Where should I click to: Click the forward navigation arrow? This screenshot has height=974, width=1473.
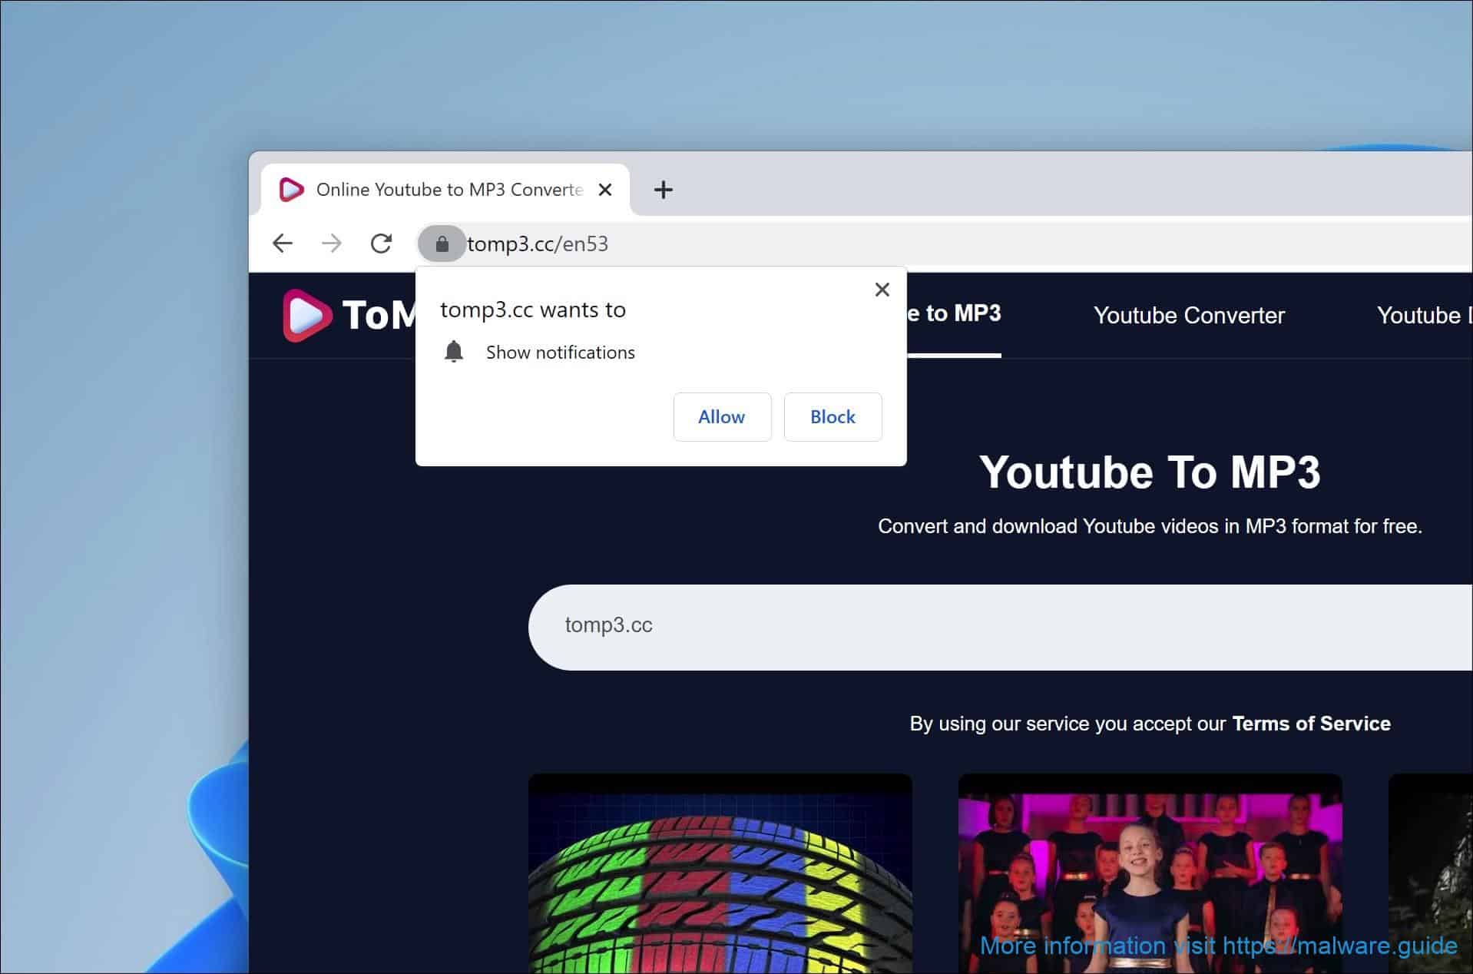coord(332,243)
